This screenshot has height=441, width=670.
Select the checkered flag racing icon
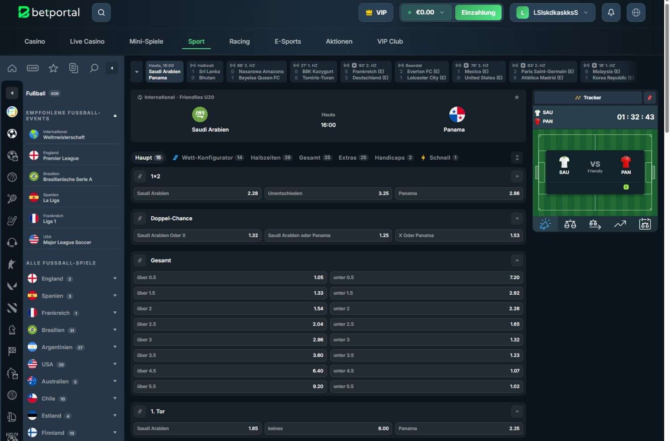12,351
